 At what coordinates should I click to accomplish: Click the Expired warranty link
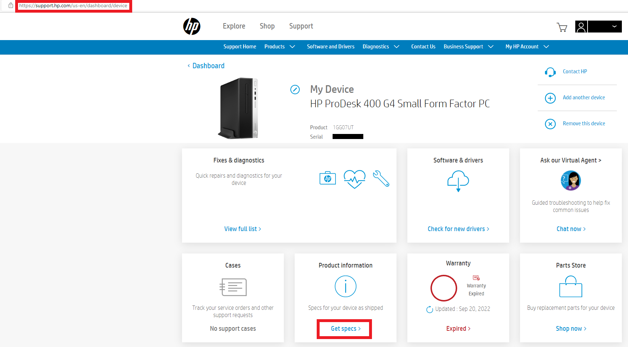point(458,328)
